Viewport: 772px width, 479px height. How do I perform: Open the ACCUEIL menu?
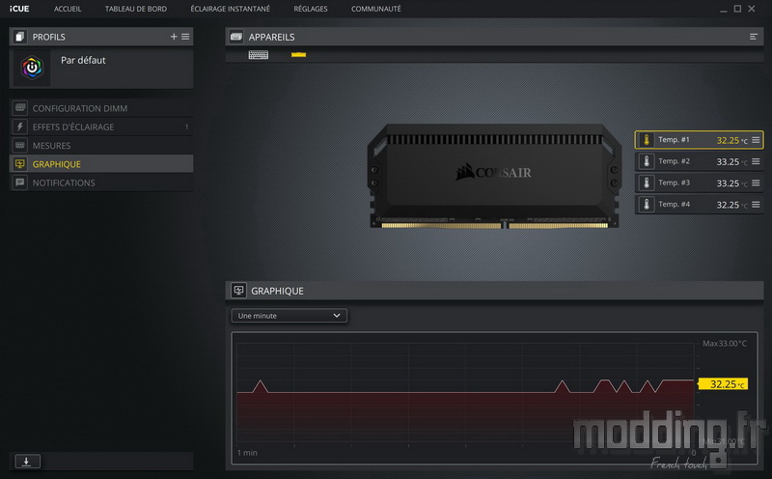[x=68, y=9]
